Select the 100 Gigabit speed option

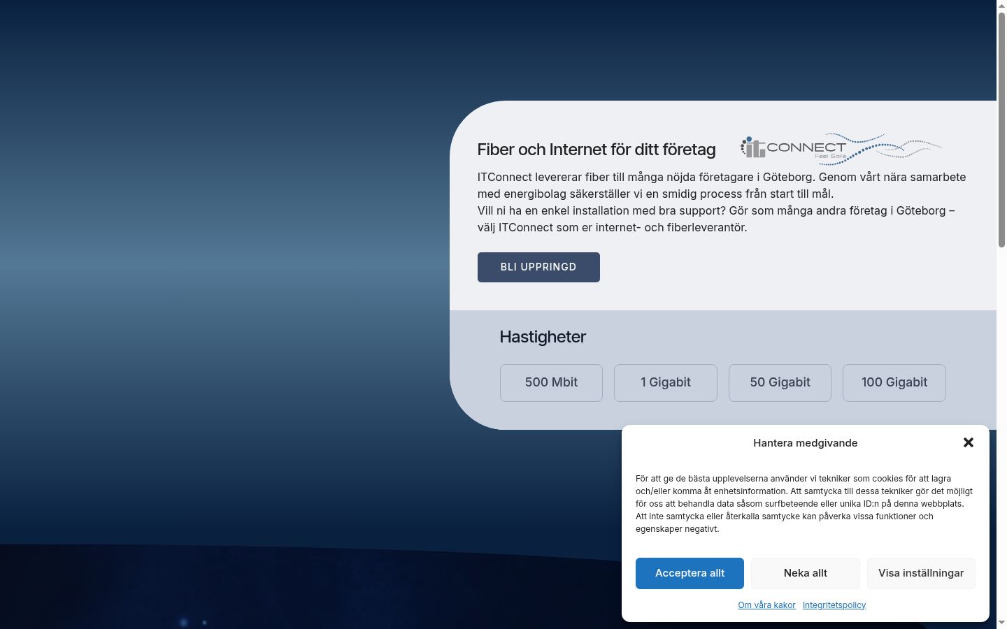pos(894,382)
